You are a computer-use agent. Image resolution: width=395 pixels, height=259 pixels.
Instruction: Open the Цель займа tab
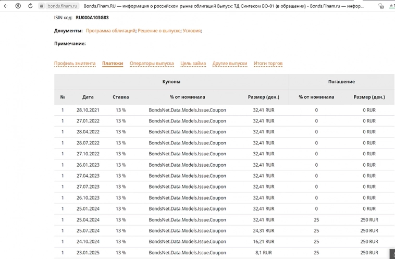193,64
